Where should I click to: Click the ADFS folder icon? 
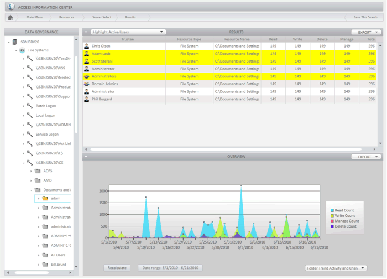(x=38, y=171)
